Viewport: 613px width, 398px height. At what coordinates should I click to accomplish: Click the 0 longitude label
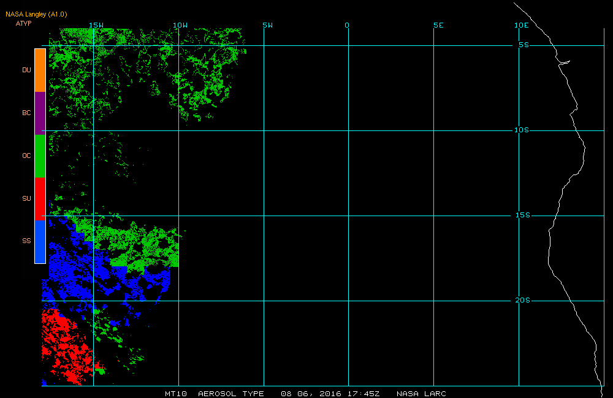pyautogui.click(x=347, y=25)
